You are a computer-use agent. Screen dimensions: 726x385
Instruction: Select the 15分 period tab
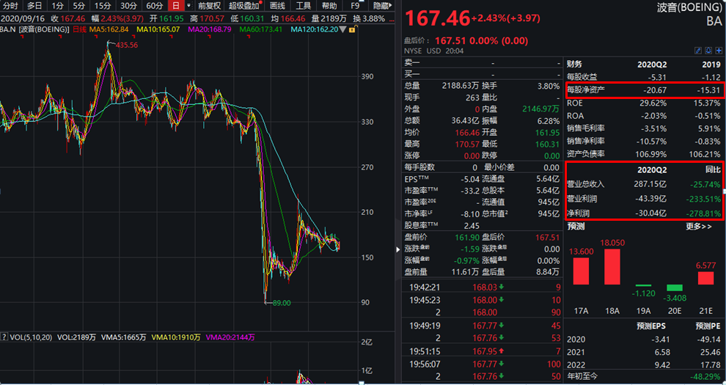pyautogui.click(x=103, y=6)
